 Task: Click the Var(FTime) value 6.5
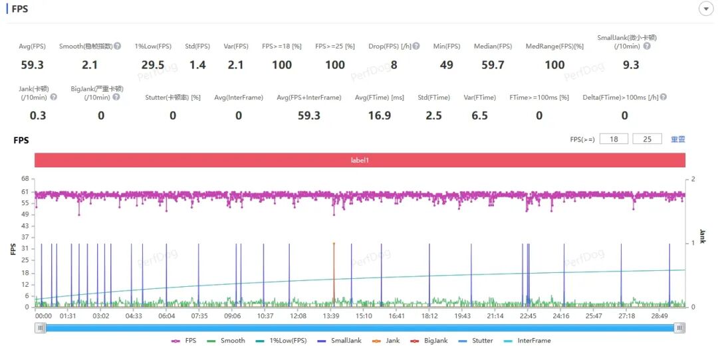[x=479, y=116]
